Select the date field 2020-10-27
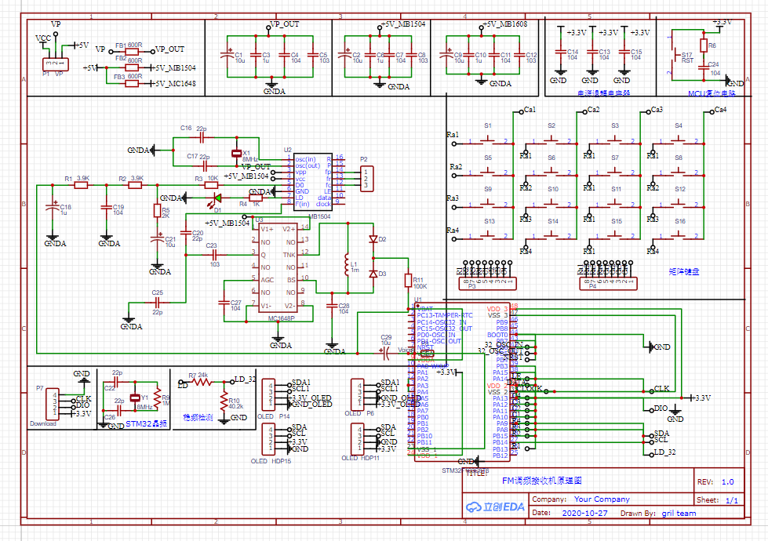 (584, 514)
